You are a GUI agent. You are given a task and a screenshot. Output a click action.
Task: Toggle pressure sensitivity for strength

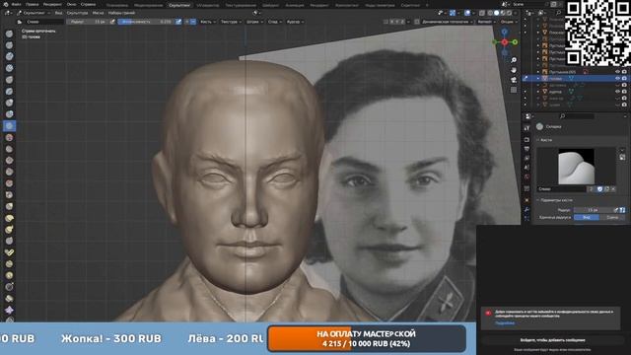pos(178,22)
